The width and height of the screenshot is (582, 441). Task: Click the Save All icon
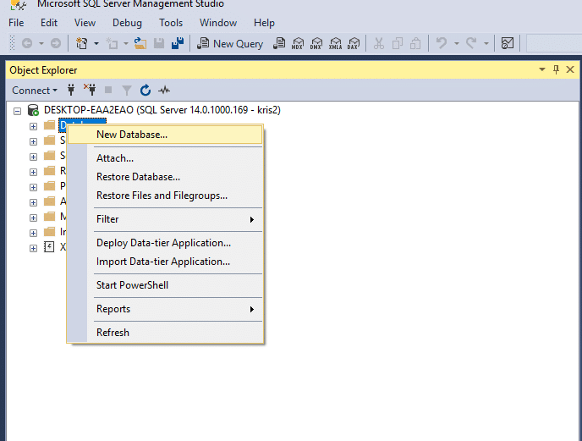coord(178,43)
